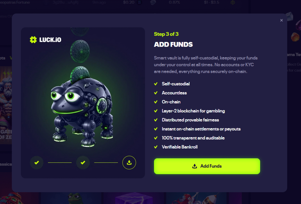Click the green Add Funds button
Image resolution: width=301 pixels, height=204 pixels.
(207, 166)
